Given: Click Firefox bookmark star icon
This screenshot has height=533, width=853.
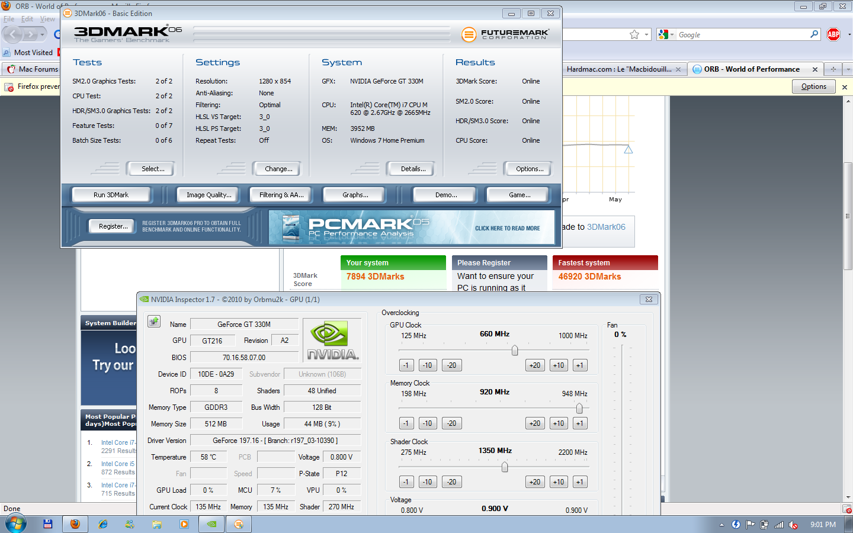Looking at the screenshot, I should [x=634, y=35].
